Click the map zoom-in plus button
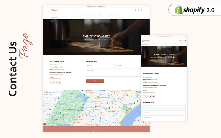221x138 pixels. coord(148,121)
